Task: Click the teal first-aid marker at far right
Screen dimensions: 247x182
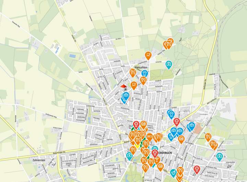Action: pos(219,157)
